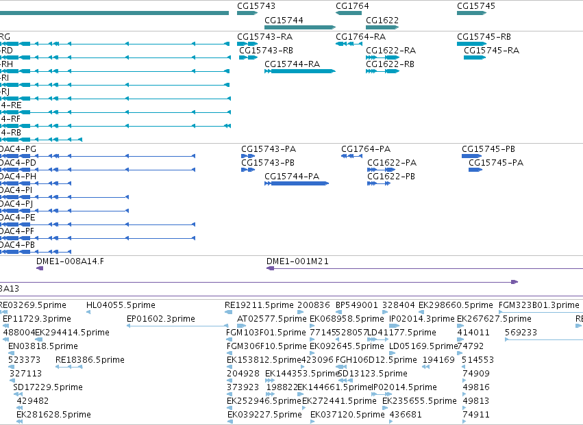The width and height of the screenshot is (583, 425).
Task: Select EST EK037120.5prime
Action: (x=347, y=415)
